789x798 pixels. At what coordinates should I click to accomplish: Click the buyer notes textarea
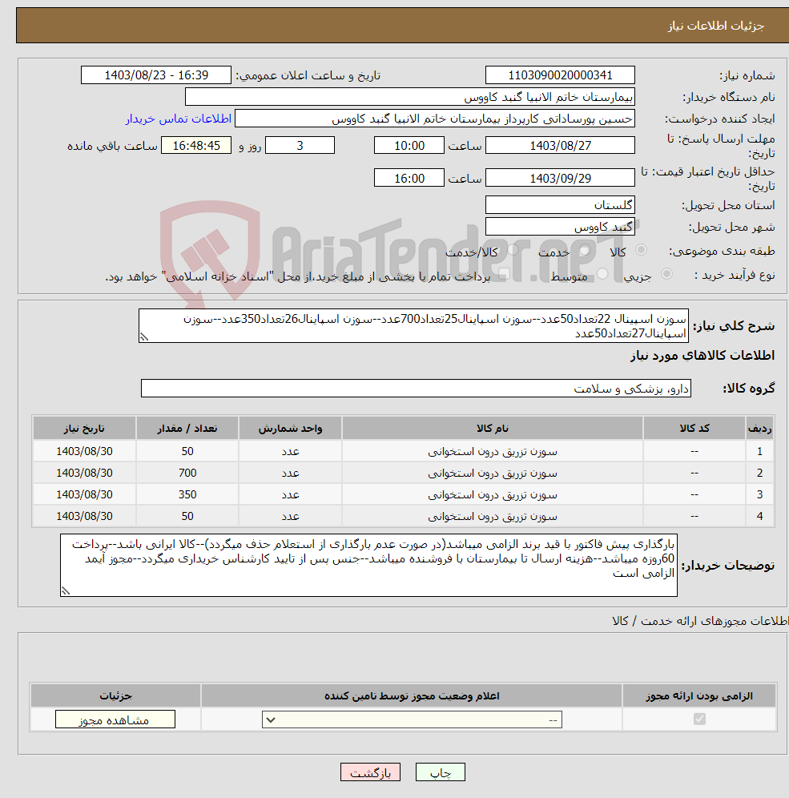click(x=368, y=565)
